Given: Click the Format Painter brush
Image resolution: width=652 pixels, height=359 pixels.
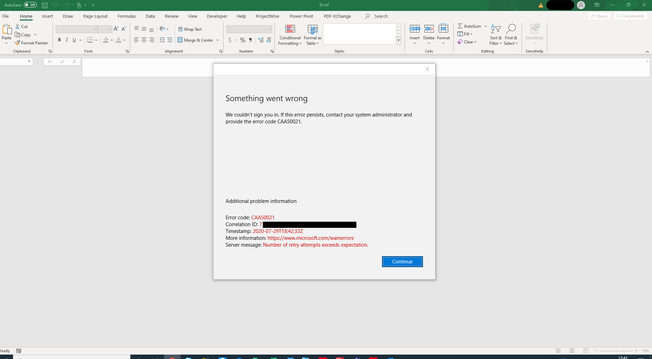Looking at the screenshot, I should [17, 43].
